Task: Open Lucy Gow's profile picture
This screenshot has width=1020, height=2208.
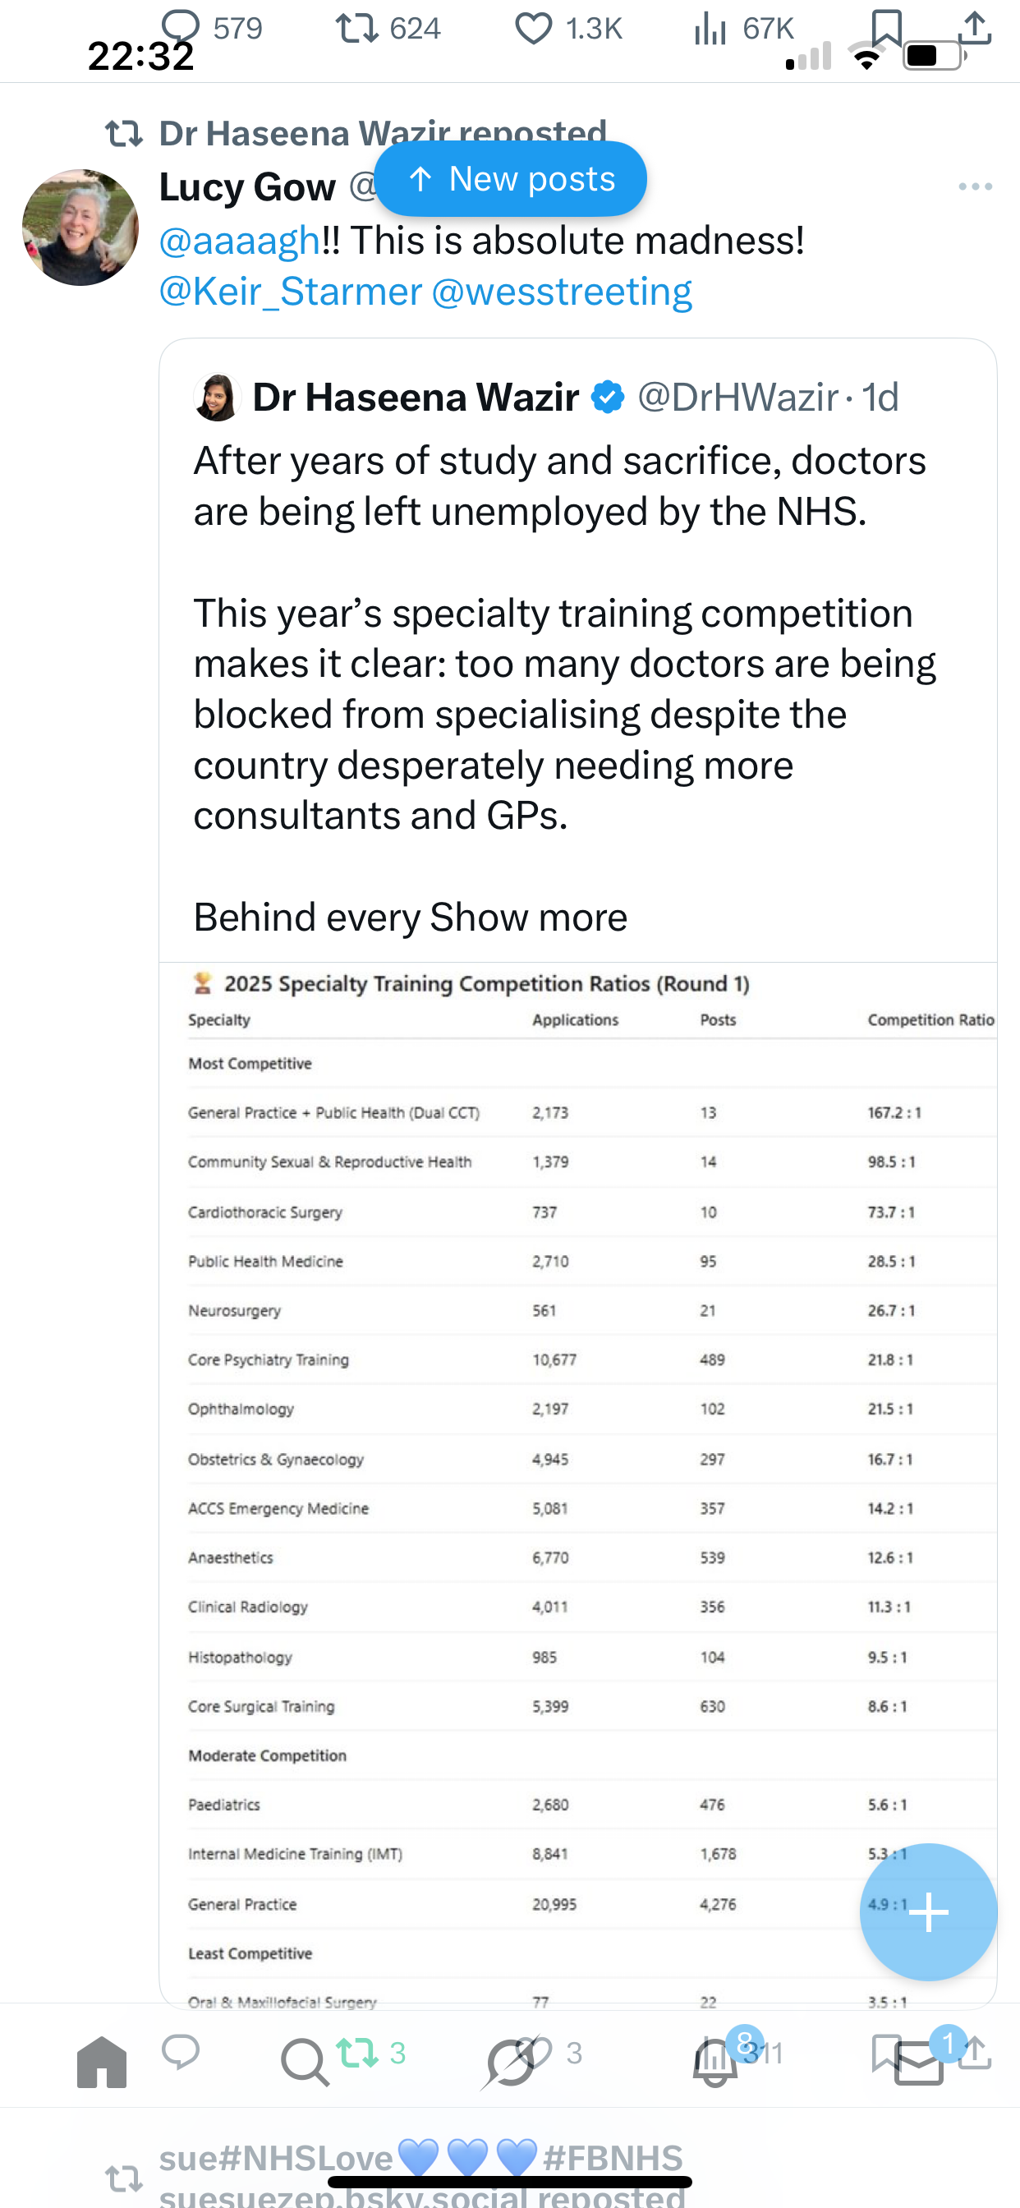Action: (80, 228)
